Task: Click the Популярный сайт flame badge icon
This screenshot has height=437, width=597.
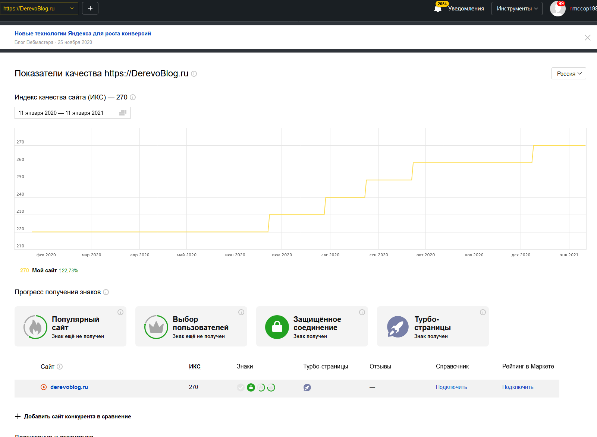Action: point(35,327)
